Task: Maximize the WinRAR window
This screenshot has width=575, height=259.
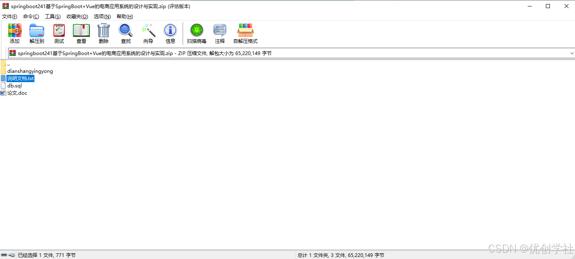Action: (x=548, y=6)
